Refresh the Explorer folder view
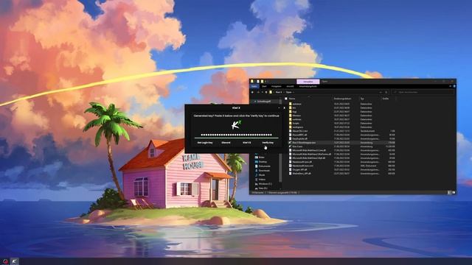472x265 pixels. coord(386,92)
